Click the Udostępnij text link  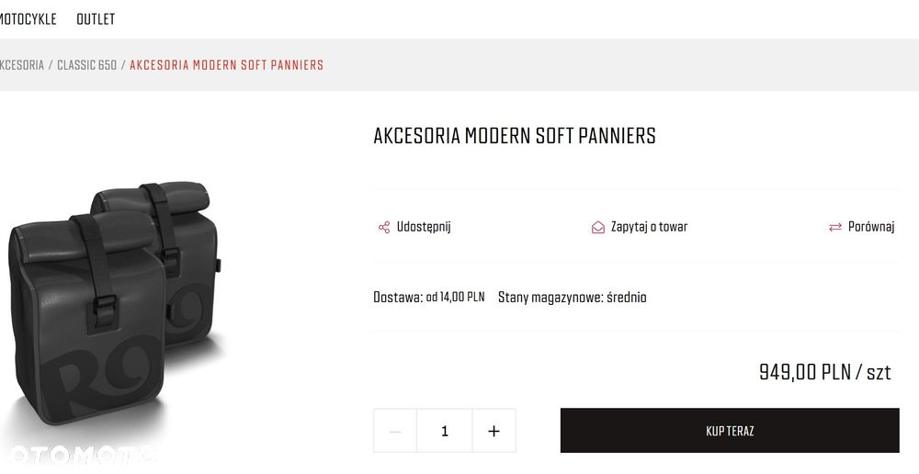tap(424, 227)
